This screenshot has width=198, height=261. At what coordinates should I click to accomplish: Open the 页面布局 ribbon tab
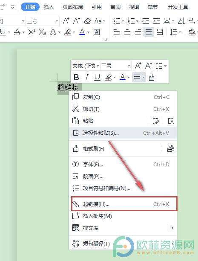click(x=73, y=7)
